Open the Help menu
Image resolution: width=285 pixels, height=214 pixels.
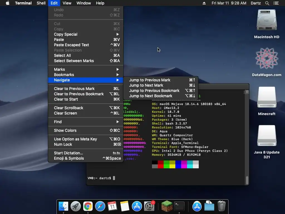100,3
